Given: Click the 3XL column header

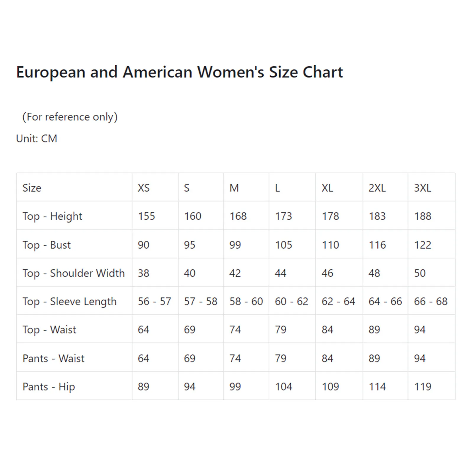Looking at the screenshot, I should tap(422, 188).
